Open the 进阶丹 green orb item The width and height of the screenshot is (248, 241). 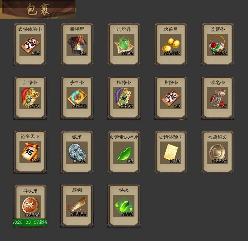(124, 45)
